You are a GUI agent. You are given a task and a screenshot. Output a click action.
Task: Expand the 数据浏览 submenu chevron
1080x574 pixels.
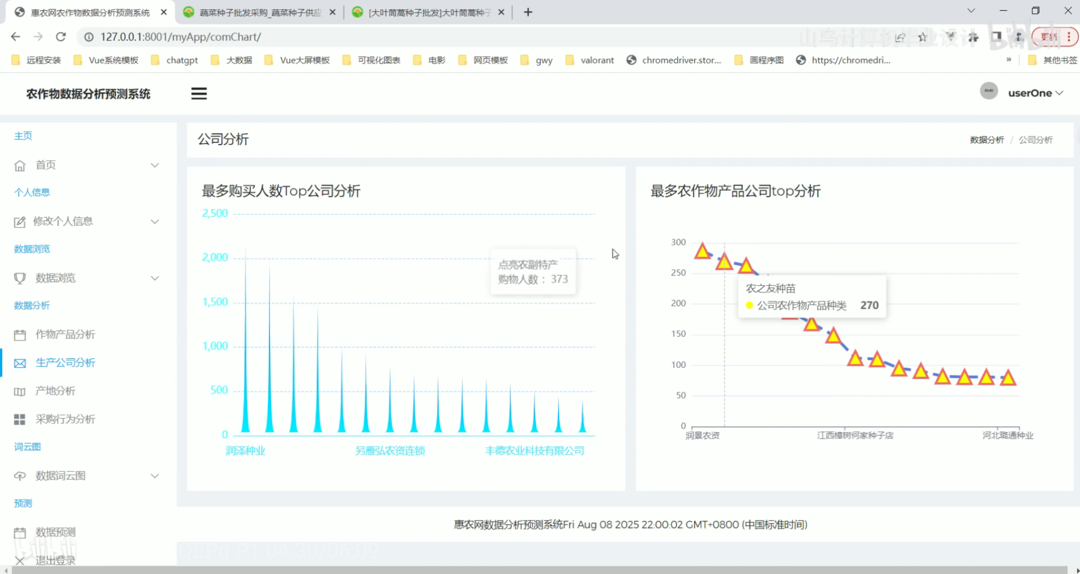(155, 278)
